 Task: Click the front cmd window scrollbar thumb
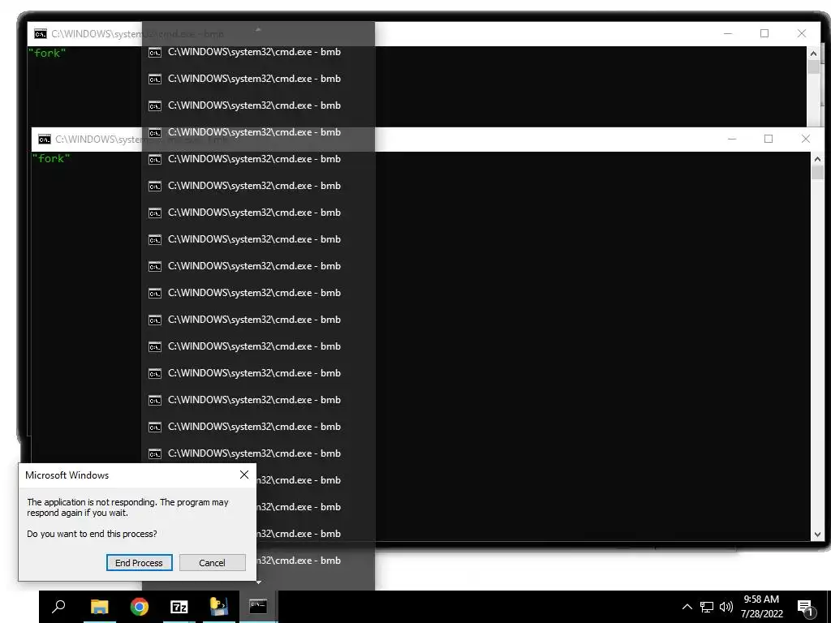click(817, 173)
